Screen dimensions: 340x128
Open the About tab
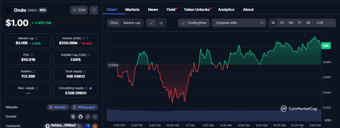click(248, 10)
